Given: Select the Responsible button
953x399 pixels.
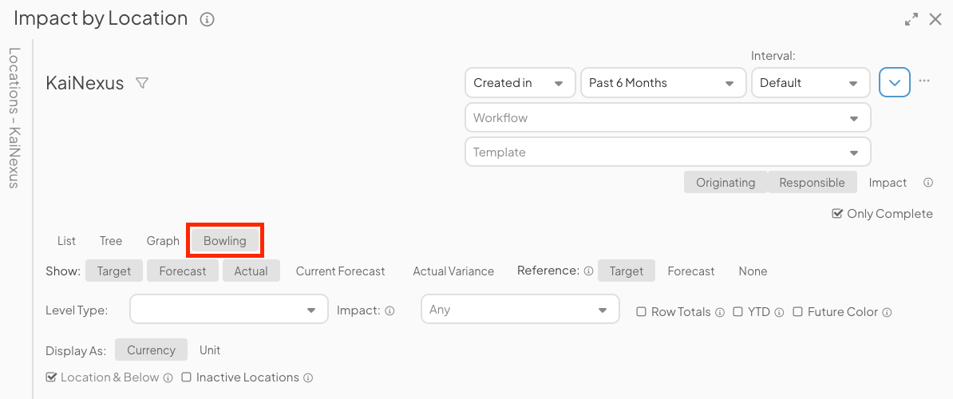Looking at the screenshot, I should [x=812, y=183].
